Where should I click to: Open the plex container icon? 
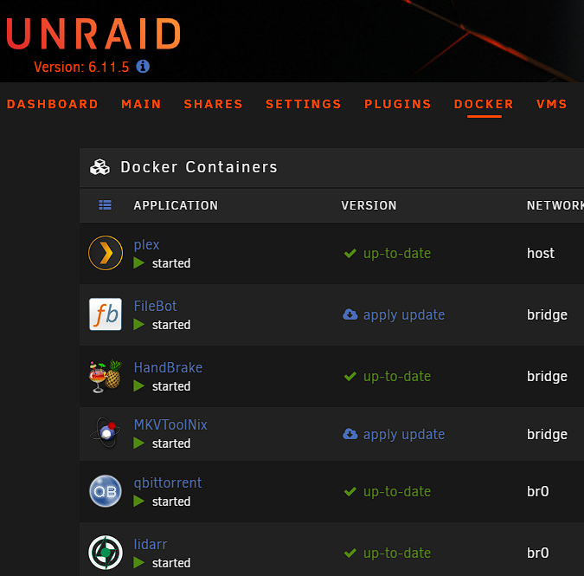coord(106,253)
